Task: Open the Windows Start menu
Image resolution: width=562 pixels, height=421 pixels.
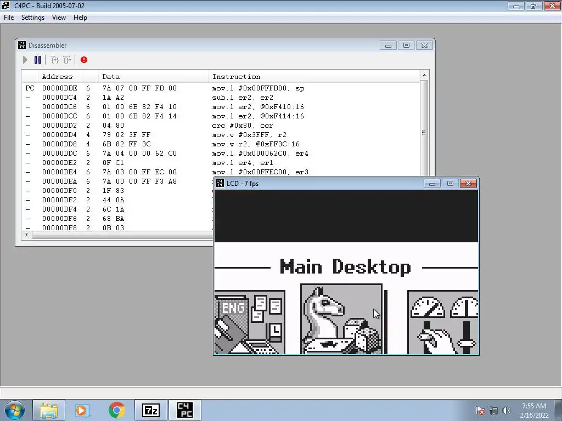Action: click(x=15, y=410)
